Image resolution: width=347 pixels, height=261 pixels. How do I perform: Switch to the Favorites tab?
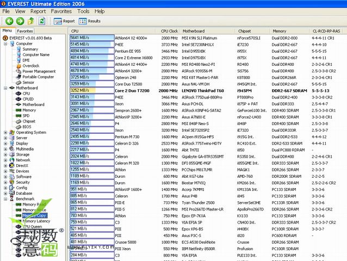pos(25,31)
